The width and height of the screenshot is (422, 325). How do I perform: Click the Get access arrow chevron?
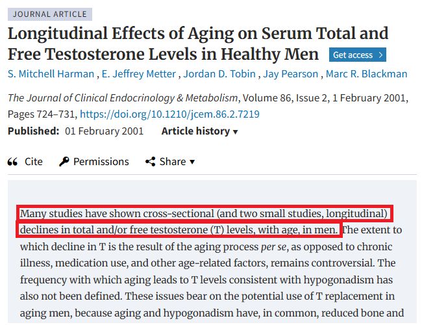coord(380,55)
